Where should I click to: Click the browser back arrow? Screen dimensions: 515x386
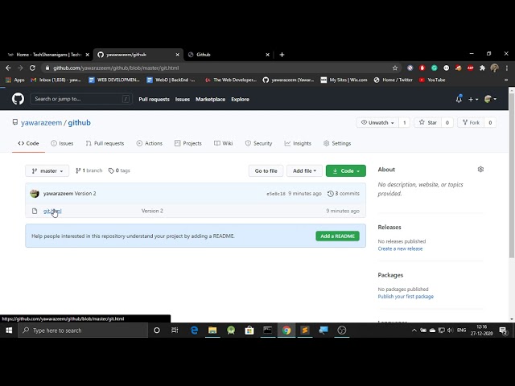(x=8, y=68)
